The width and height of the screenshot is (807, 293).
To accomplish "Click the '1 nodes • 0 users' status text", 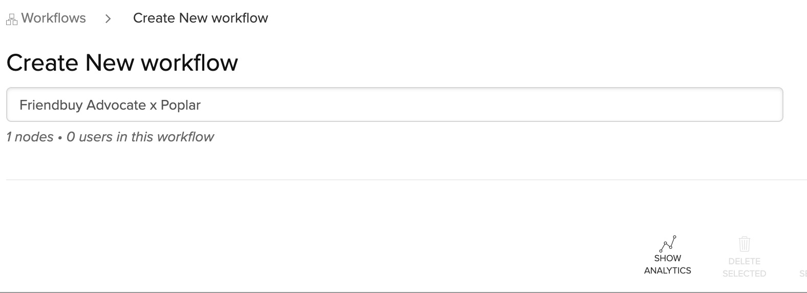I will (x=110, y=137).
